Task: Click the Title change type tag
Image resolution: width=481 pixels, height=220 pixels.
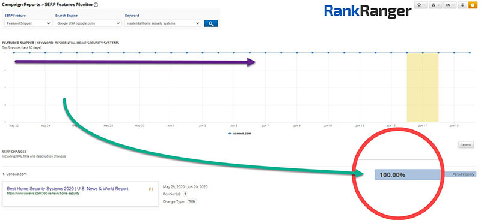Action: (192, 201)
